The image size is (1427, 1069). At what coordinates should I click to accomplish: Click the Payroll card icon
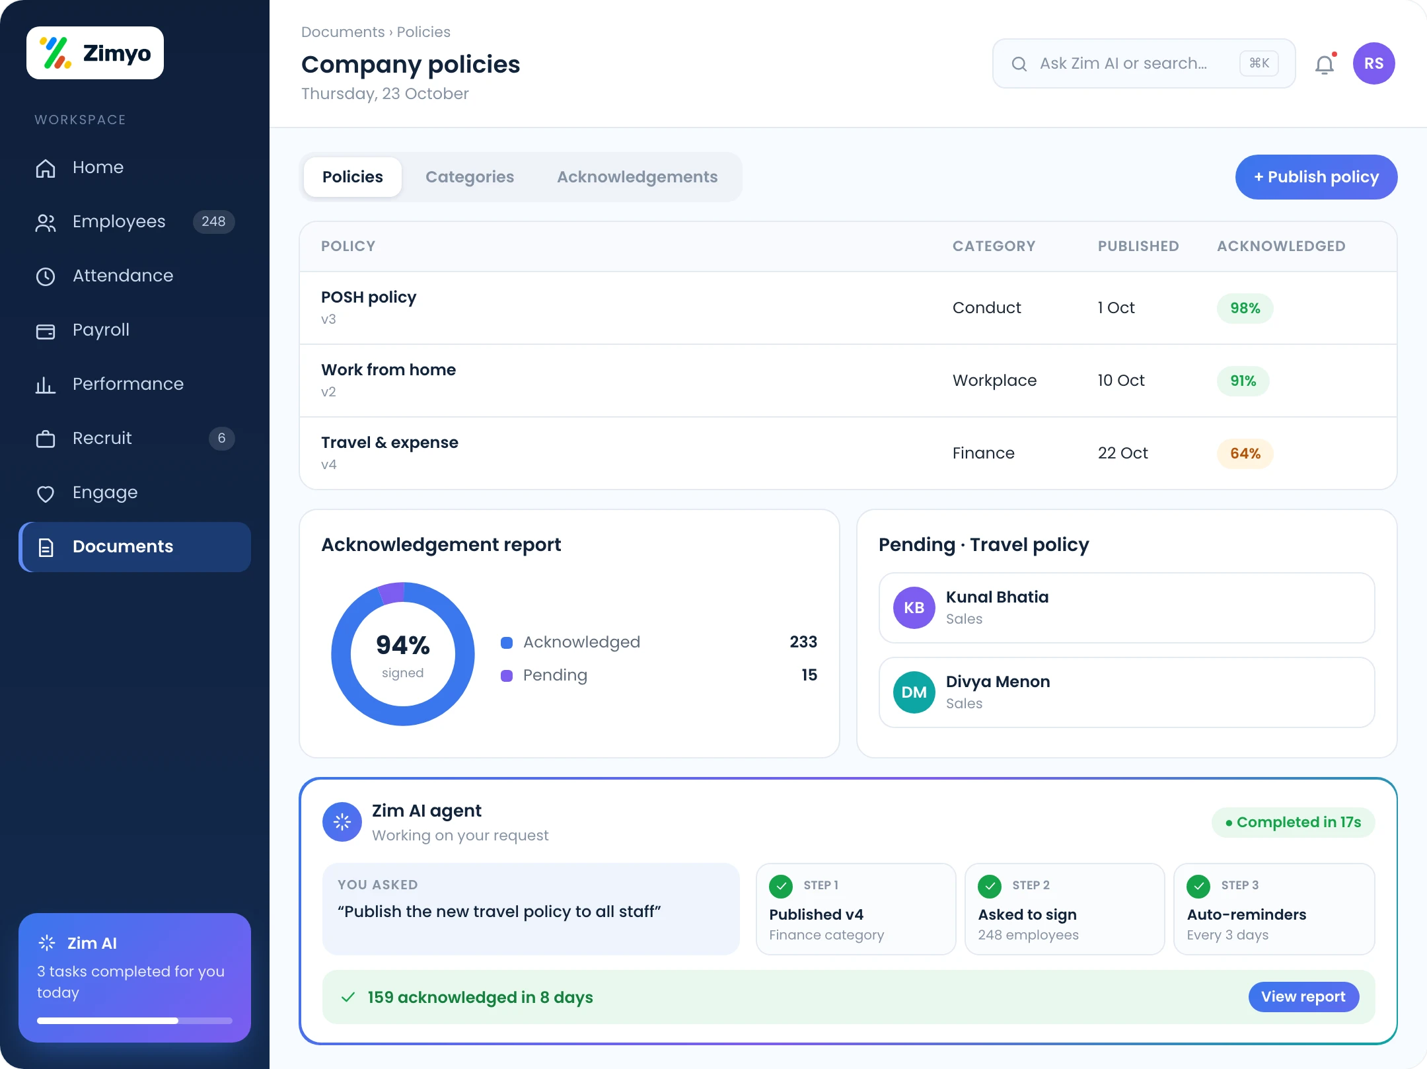[x=46, y=330]
